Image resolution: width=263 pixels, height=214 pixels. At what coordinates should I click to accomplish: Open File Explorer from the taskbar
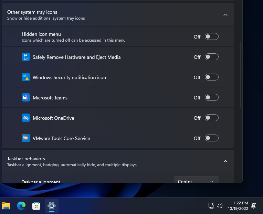click(6, 206)
